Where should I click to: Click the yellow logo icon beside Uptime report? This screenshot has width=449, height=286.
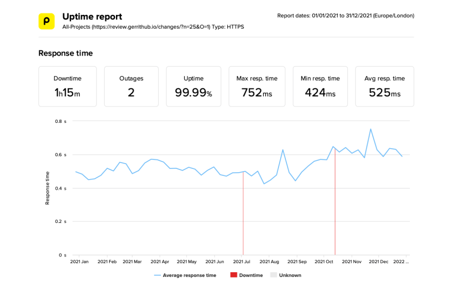click(47, 21)
